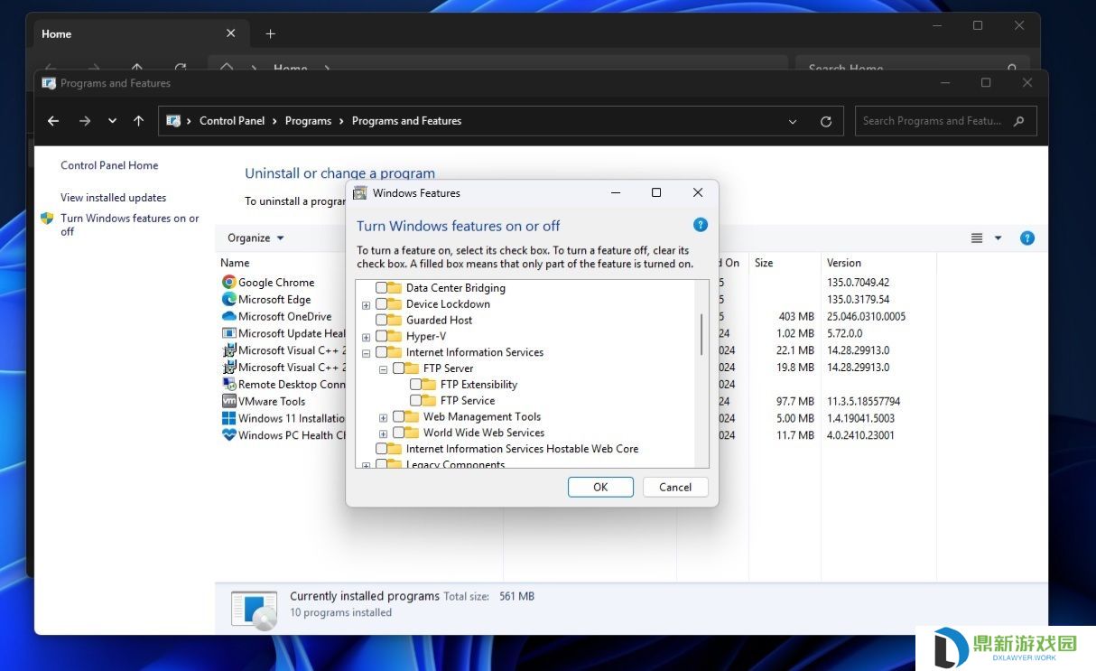The height and width of the screenshot is (671, 1096).
Task: Go back in Programs and Features window
Action: point(53,121)
